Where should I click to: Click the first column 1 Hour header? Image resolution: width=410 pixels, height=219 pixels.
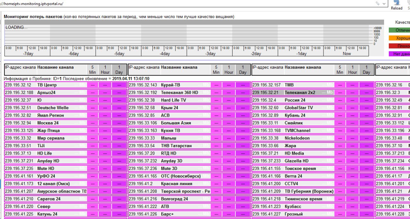click(105, 70)
